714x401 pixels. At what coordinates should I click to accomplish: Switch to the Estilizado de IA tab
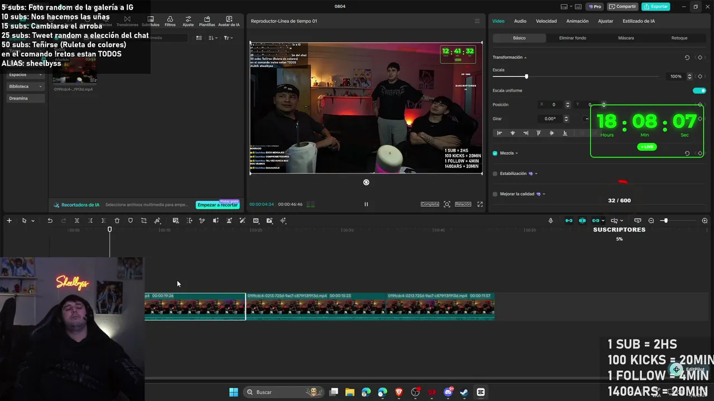[x=639, y=21]
